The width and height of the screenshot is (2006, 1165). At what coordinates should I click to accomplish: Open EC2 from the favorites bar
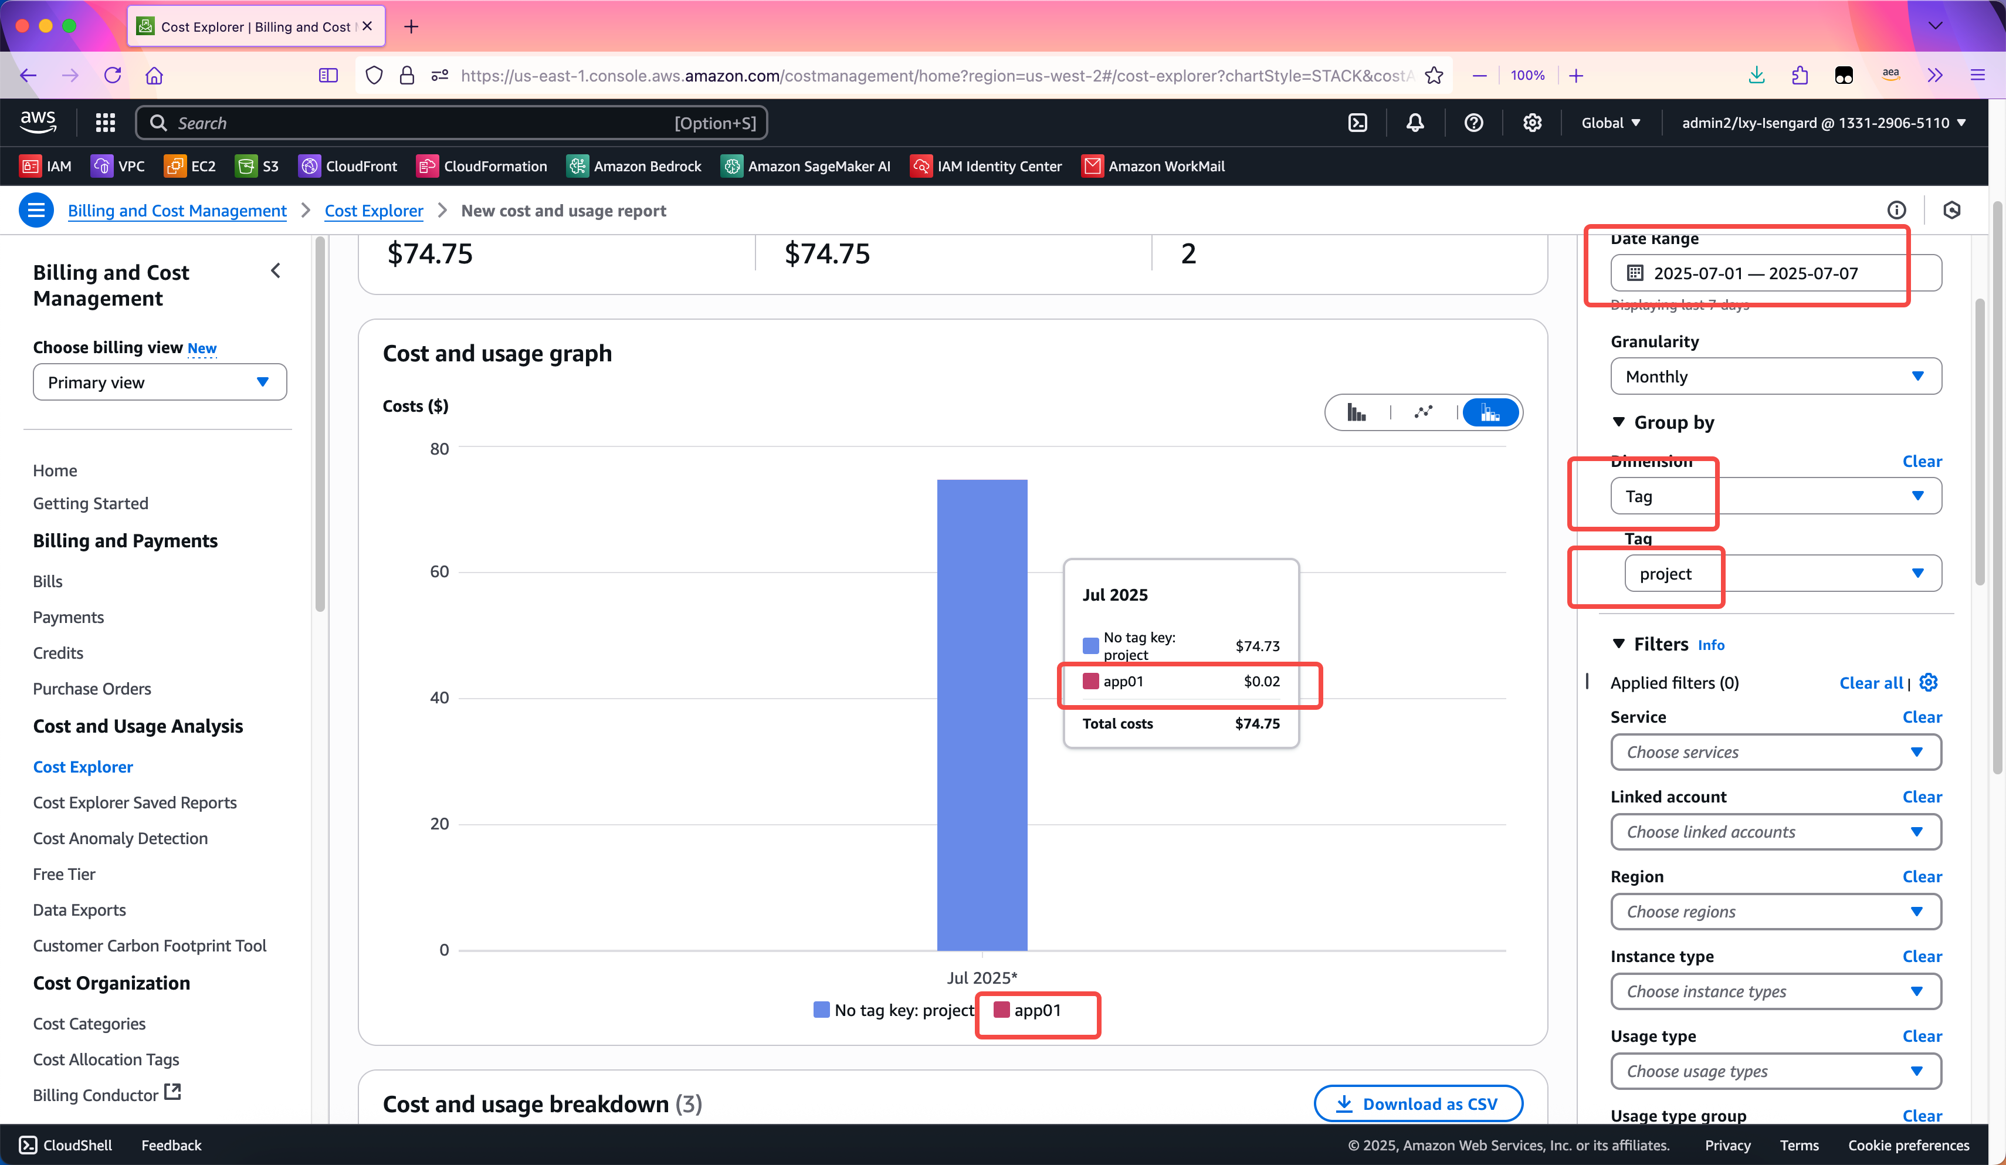point(190,165)
